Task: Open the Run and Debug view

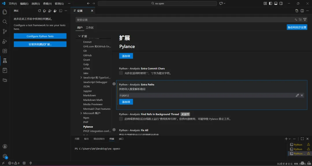Action: [5, 41]
